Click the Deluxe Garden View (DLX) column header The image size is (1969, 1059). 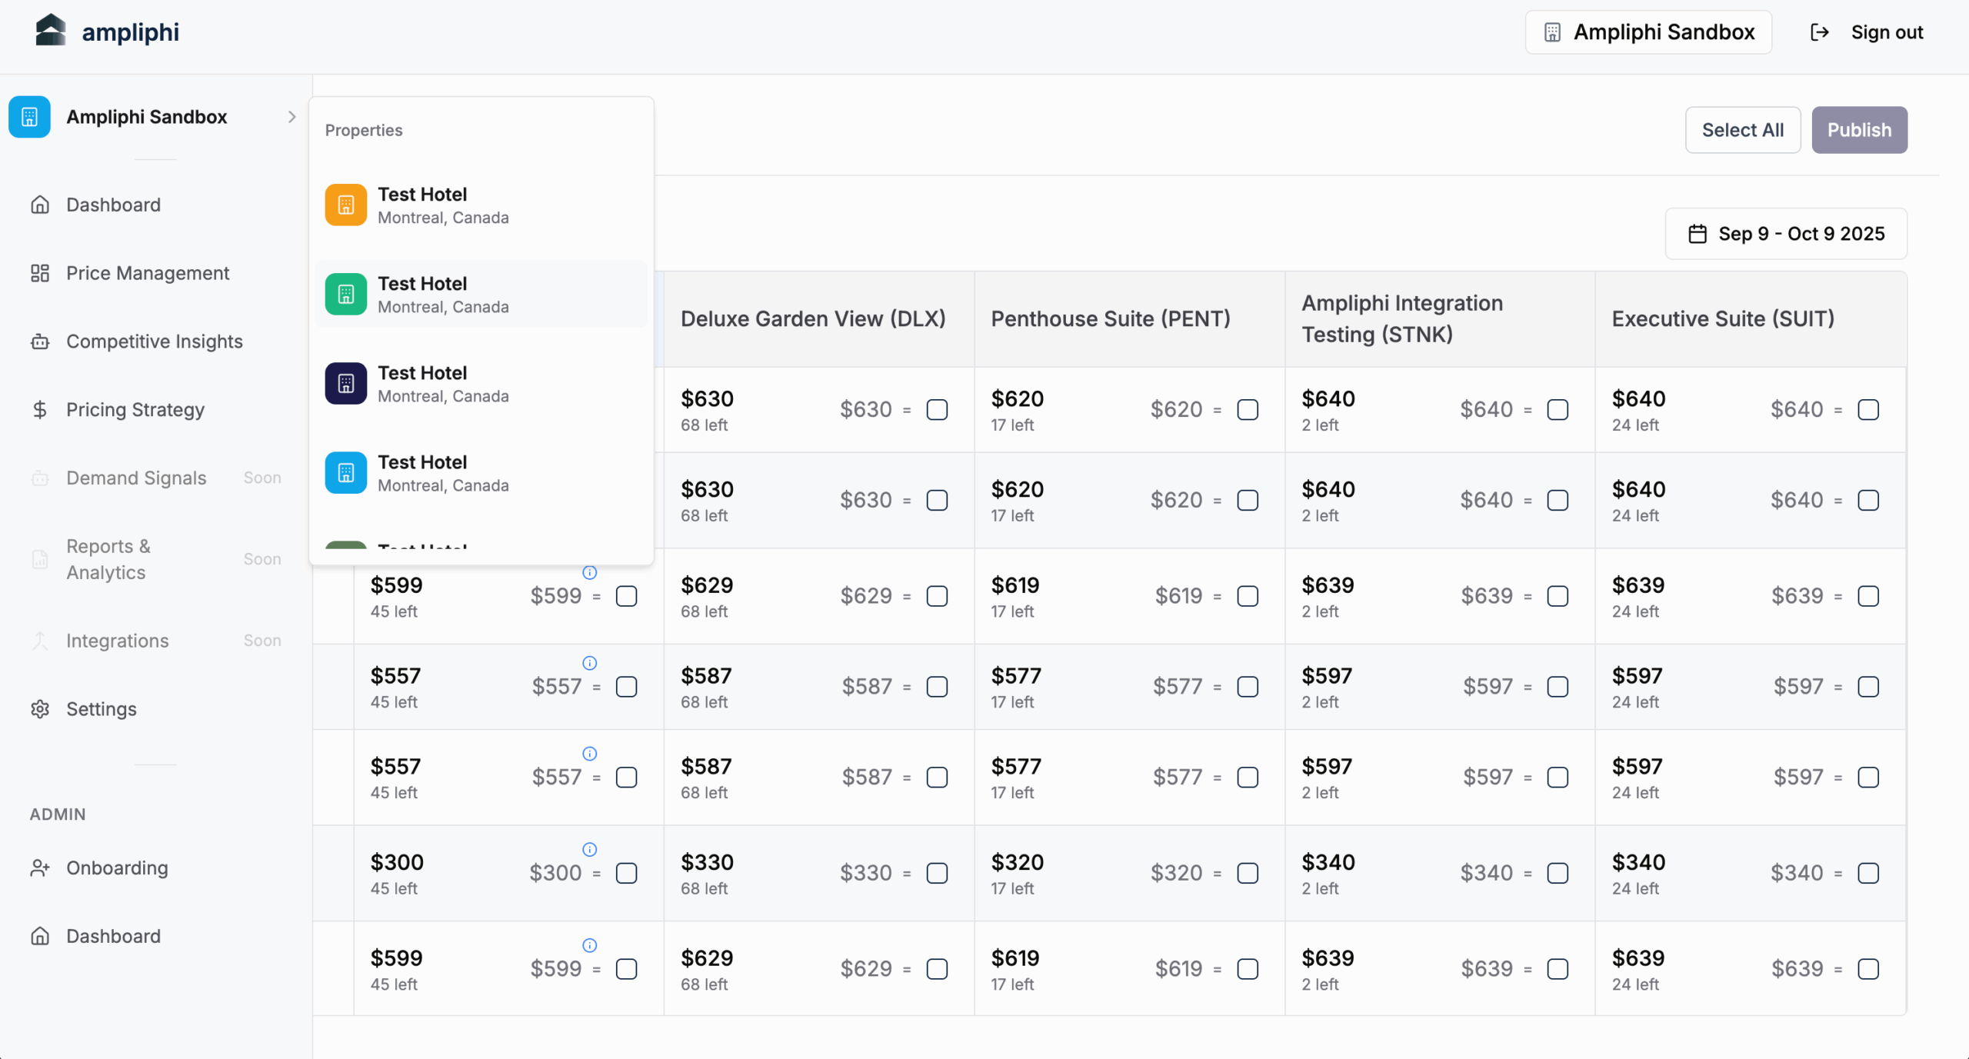(x=819, y=319)
